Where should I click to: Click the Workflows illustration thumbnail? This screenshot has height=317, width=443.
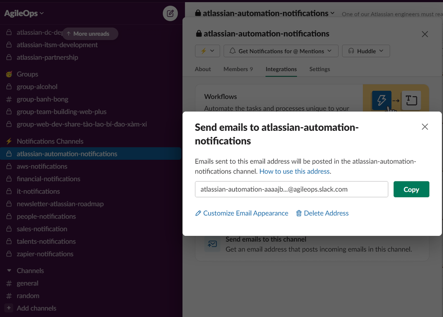pyautogui.click(x=396, y=98)
